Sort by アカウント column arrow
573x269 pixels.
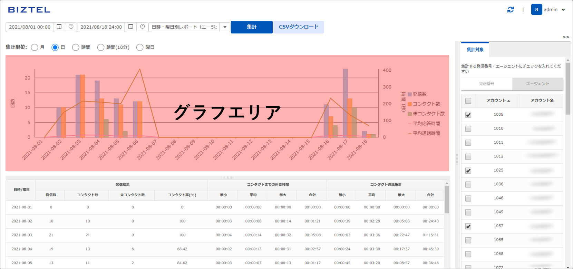click(509, 101)
